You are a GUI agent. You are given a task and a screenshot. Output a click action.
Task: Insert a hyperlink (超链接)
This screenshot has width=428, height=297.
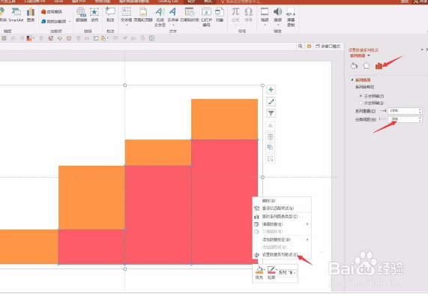(82, 15)
